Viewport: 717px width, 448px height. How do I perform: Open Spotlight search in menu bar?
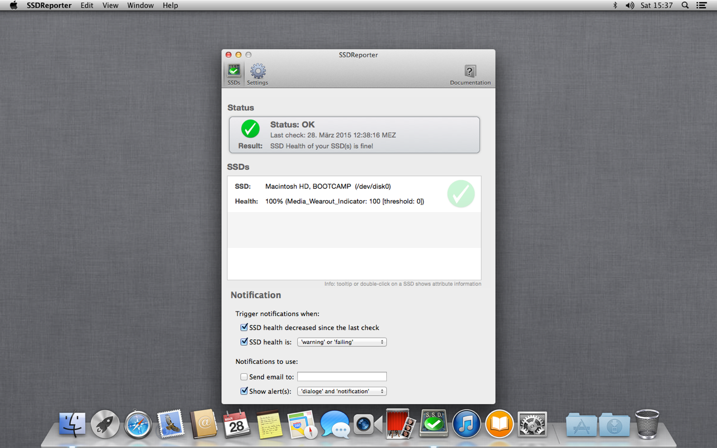pos(685,6)
